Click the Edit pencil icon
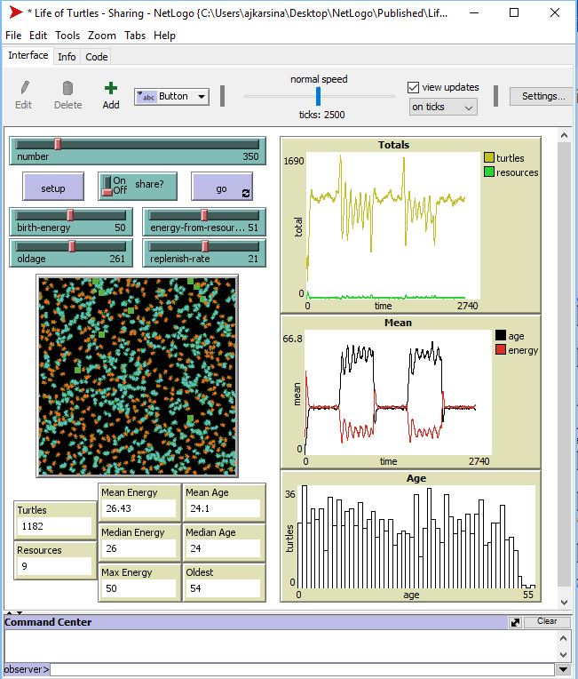Image resolution: width=578 pixels, height=679 pixels. click(x=24, y=88)
